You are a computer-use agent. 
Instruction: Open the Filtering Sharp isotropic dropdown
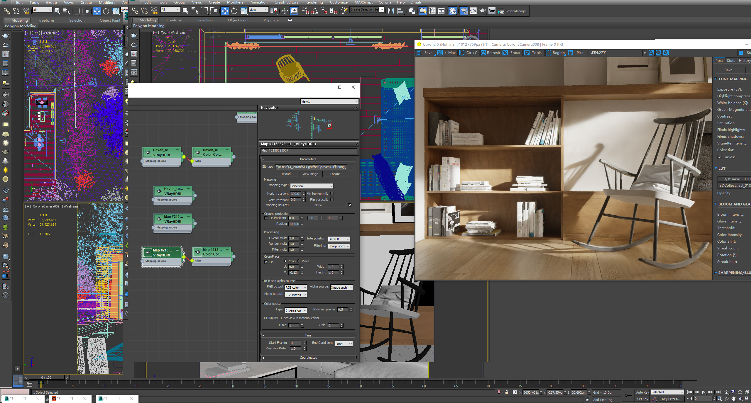[339, 246]
